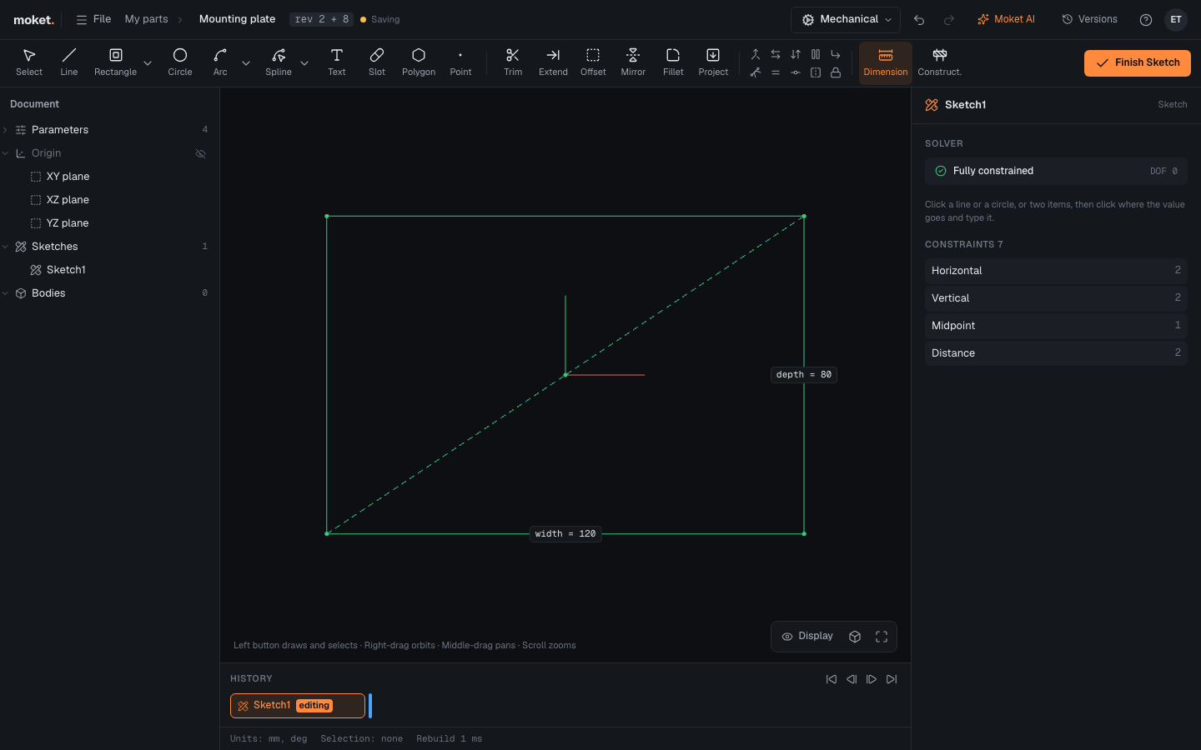The image size is (1201, 750).
Task: Select the Offset tool
Action: (593, 62)
